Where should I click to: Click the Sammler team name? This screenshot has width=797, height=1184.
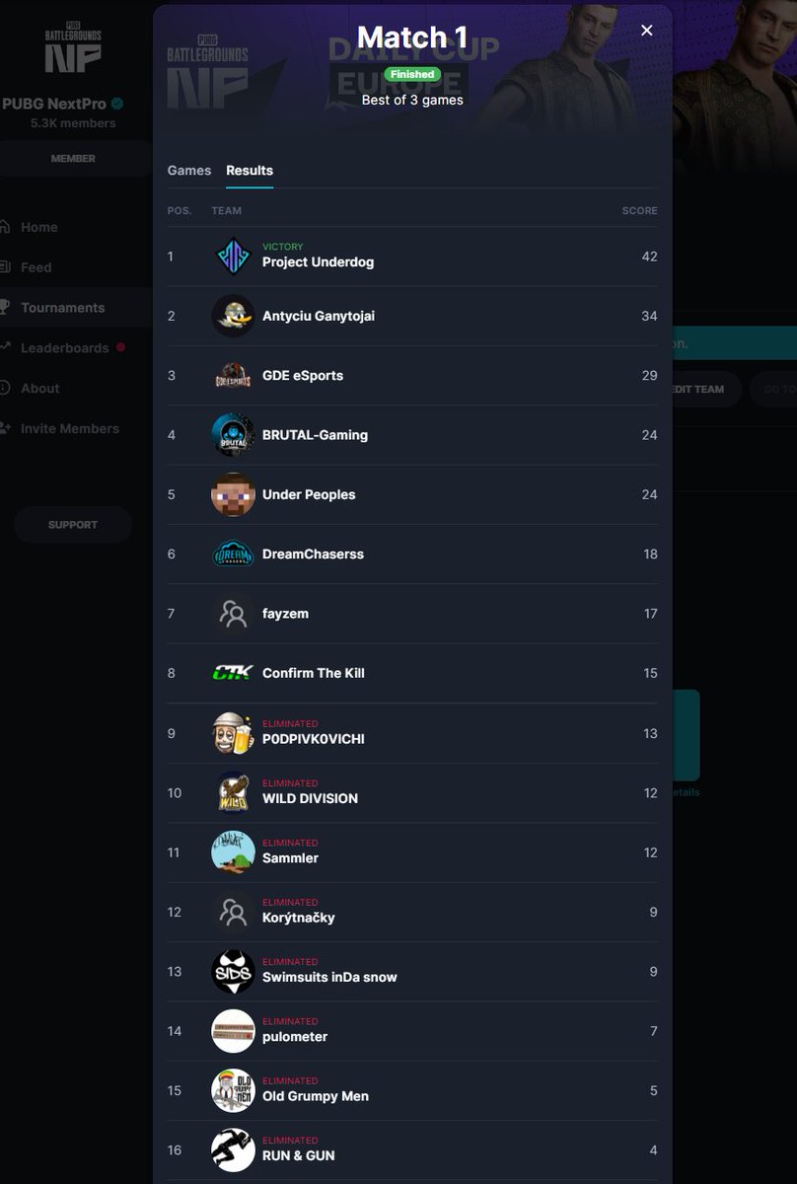click(290, 858)
